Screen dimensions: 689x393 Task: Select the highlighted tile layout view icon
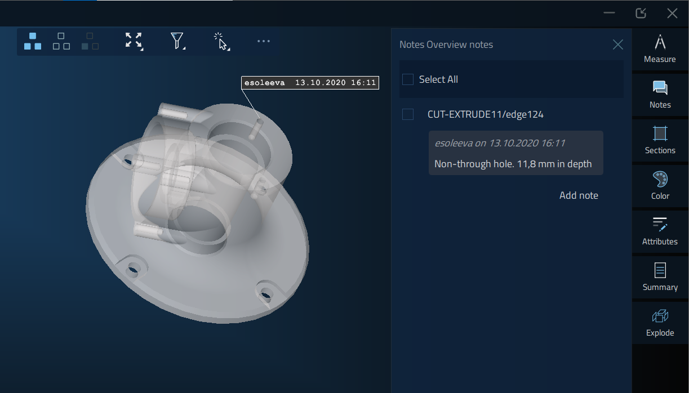tap(33, 41)
